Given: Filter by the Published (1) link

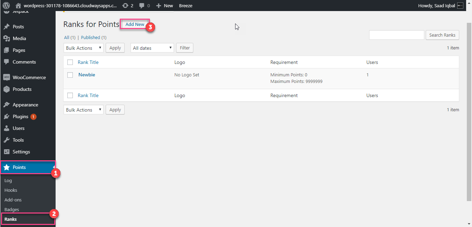Looking at the screenshot, I should point(94,37).
